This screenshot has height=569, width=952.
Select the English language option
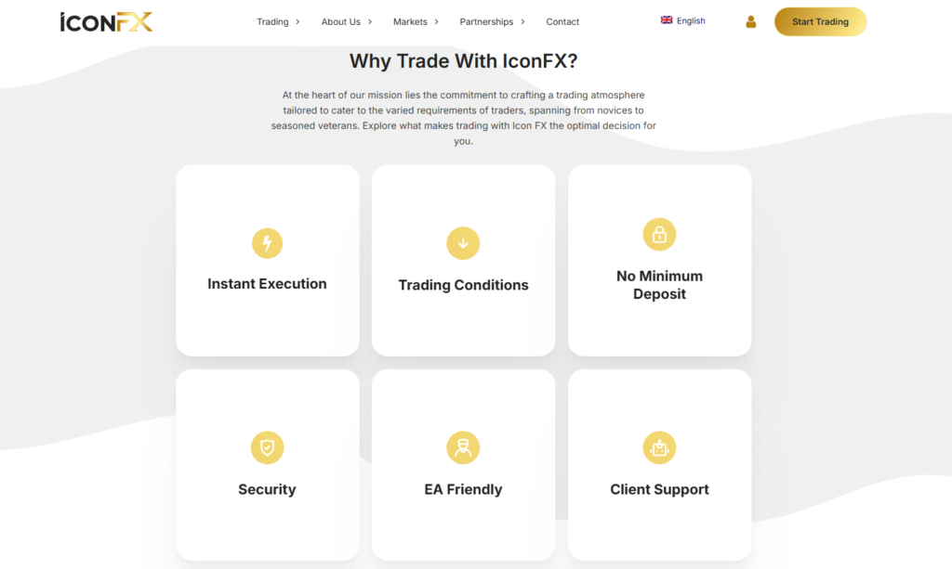(691, 20)
